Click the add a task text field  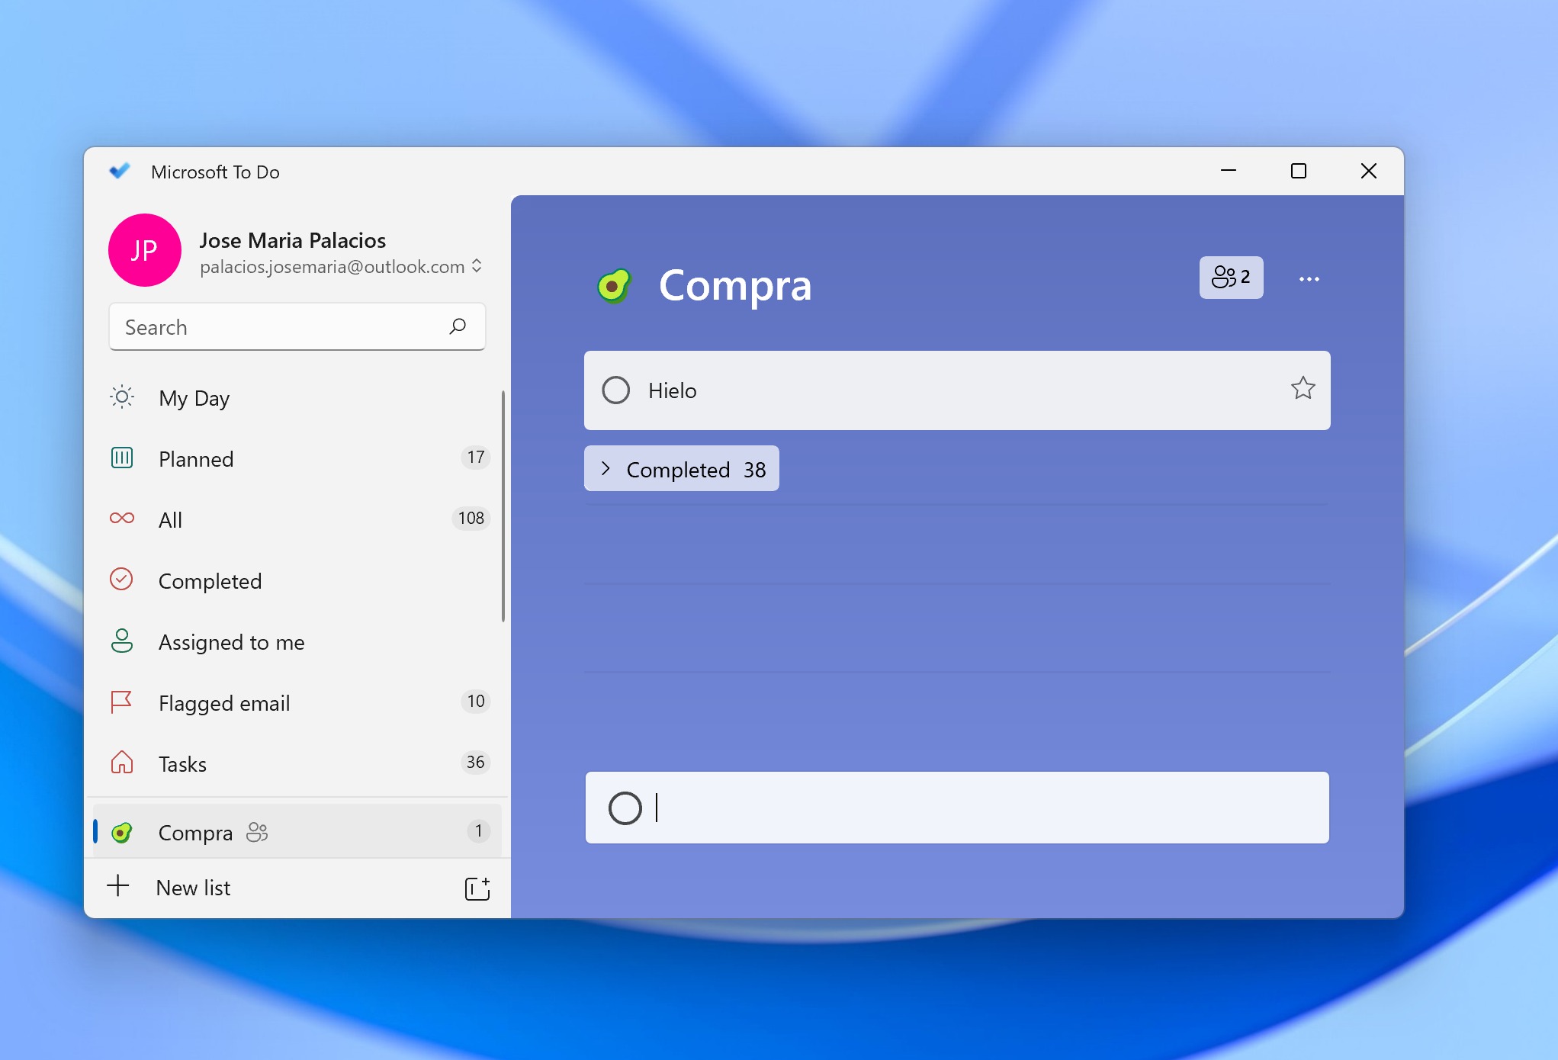click(957, 808)
